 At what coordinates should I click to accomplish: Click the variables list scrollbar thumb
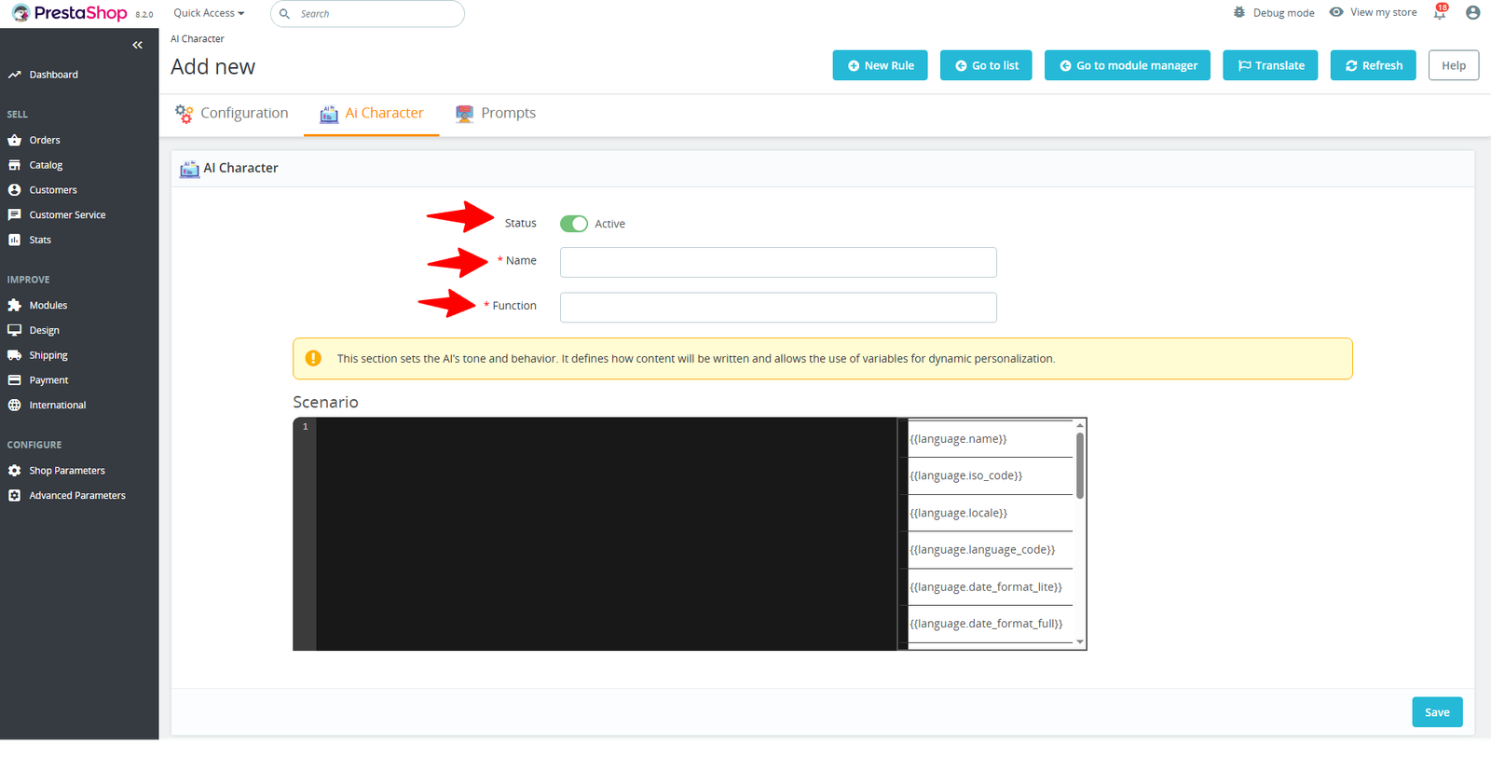(1080, 464)
